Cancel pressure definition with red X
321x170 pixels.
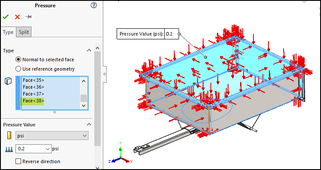(17, 17)
